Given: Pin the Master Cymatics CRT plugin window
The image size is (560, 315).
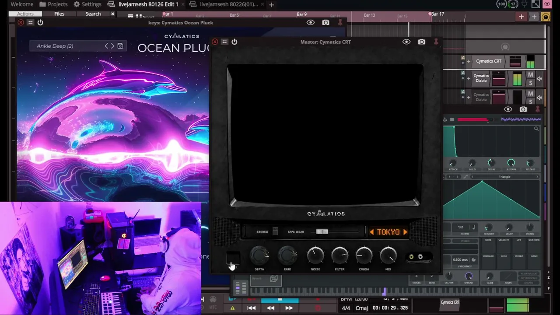Looking at the screenshot, I should point(436,42).
